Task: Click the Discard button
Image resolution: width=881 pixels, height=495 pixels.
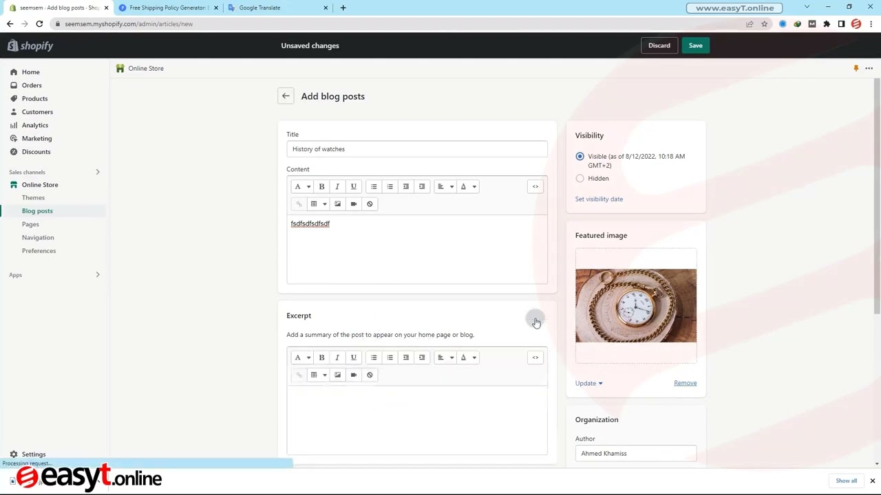Action: 659,45
